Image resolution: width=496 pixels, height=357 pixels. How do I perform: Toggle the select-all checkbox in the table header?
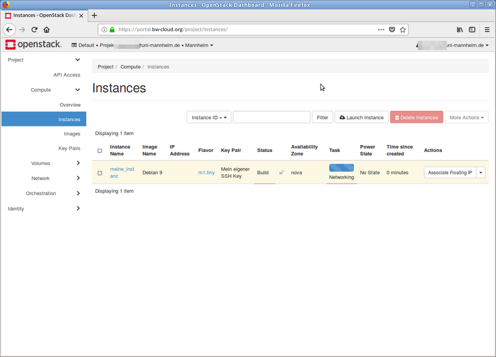[100, 150]
